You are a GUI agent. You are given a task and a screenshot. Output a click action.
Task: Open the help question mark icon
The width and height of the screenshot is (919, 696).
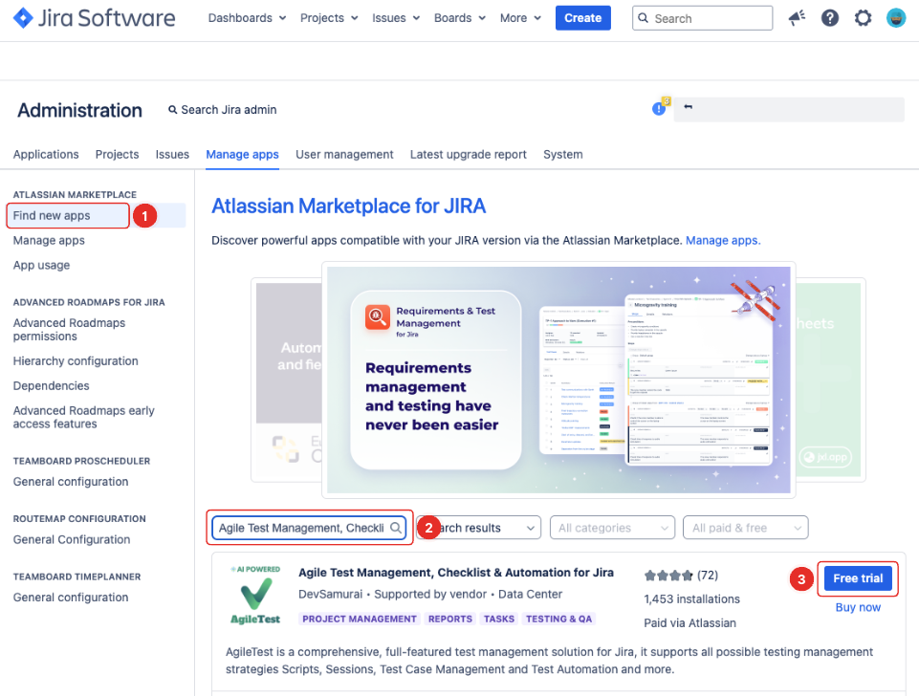[x=829, y=18]
